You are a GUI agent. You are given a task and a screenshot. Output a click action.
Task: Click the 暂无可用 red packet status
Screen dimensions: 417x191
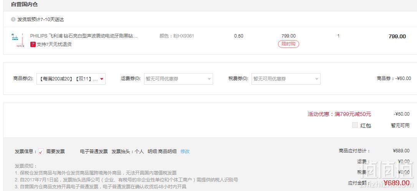click(x=400, y=126)
